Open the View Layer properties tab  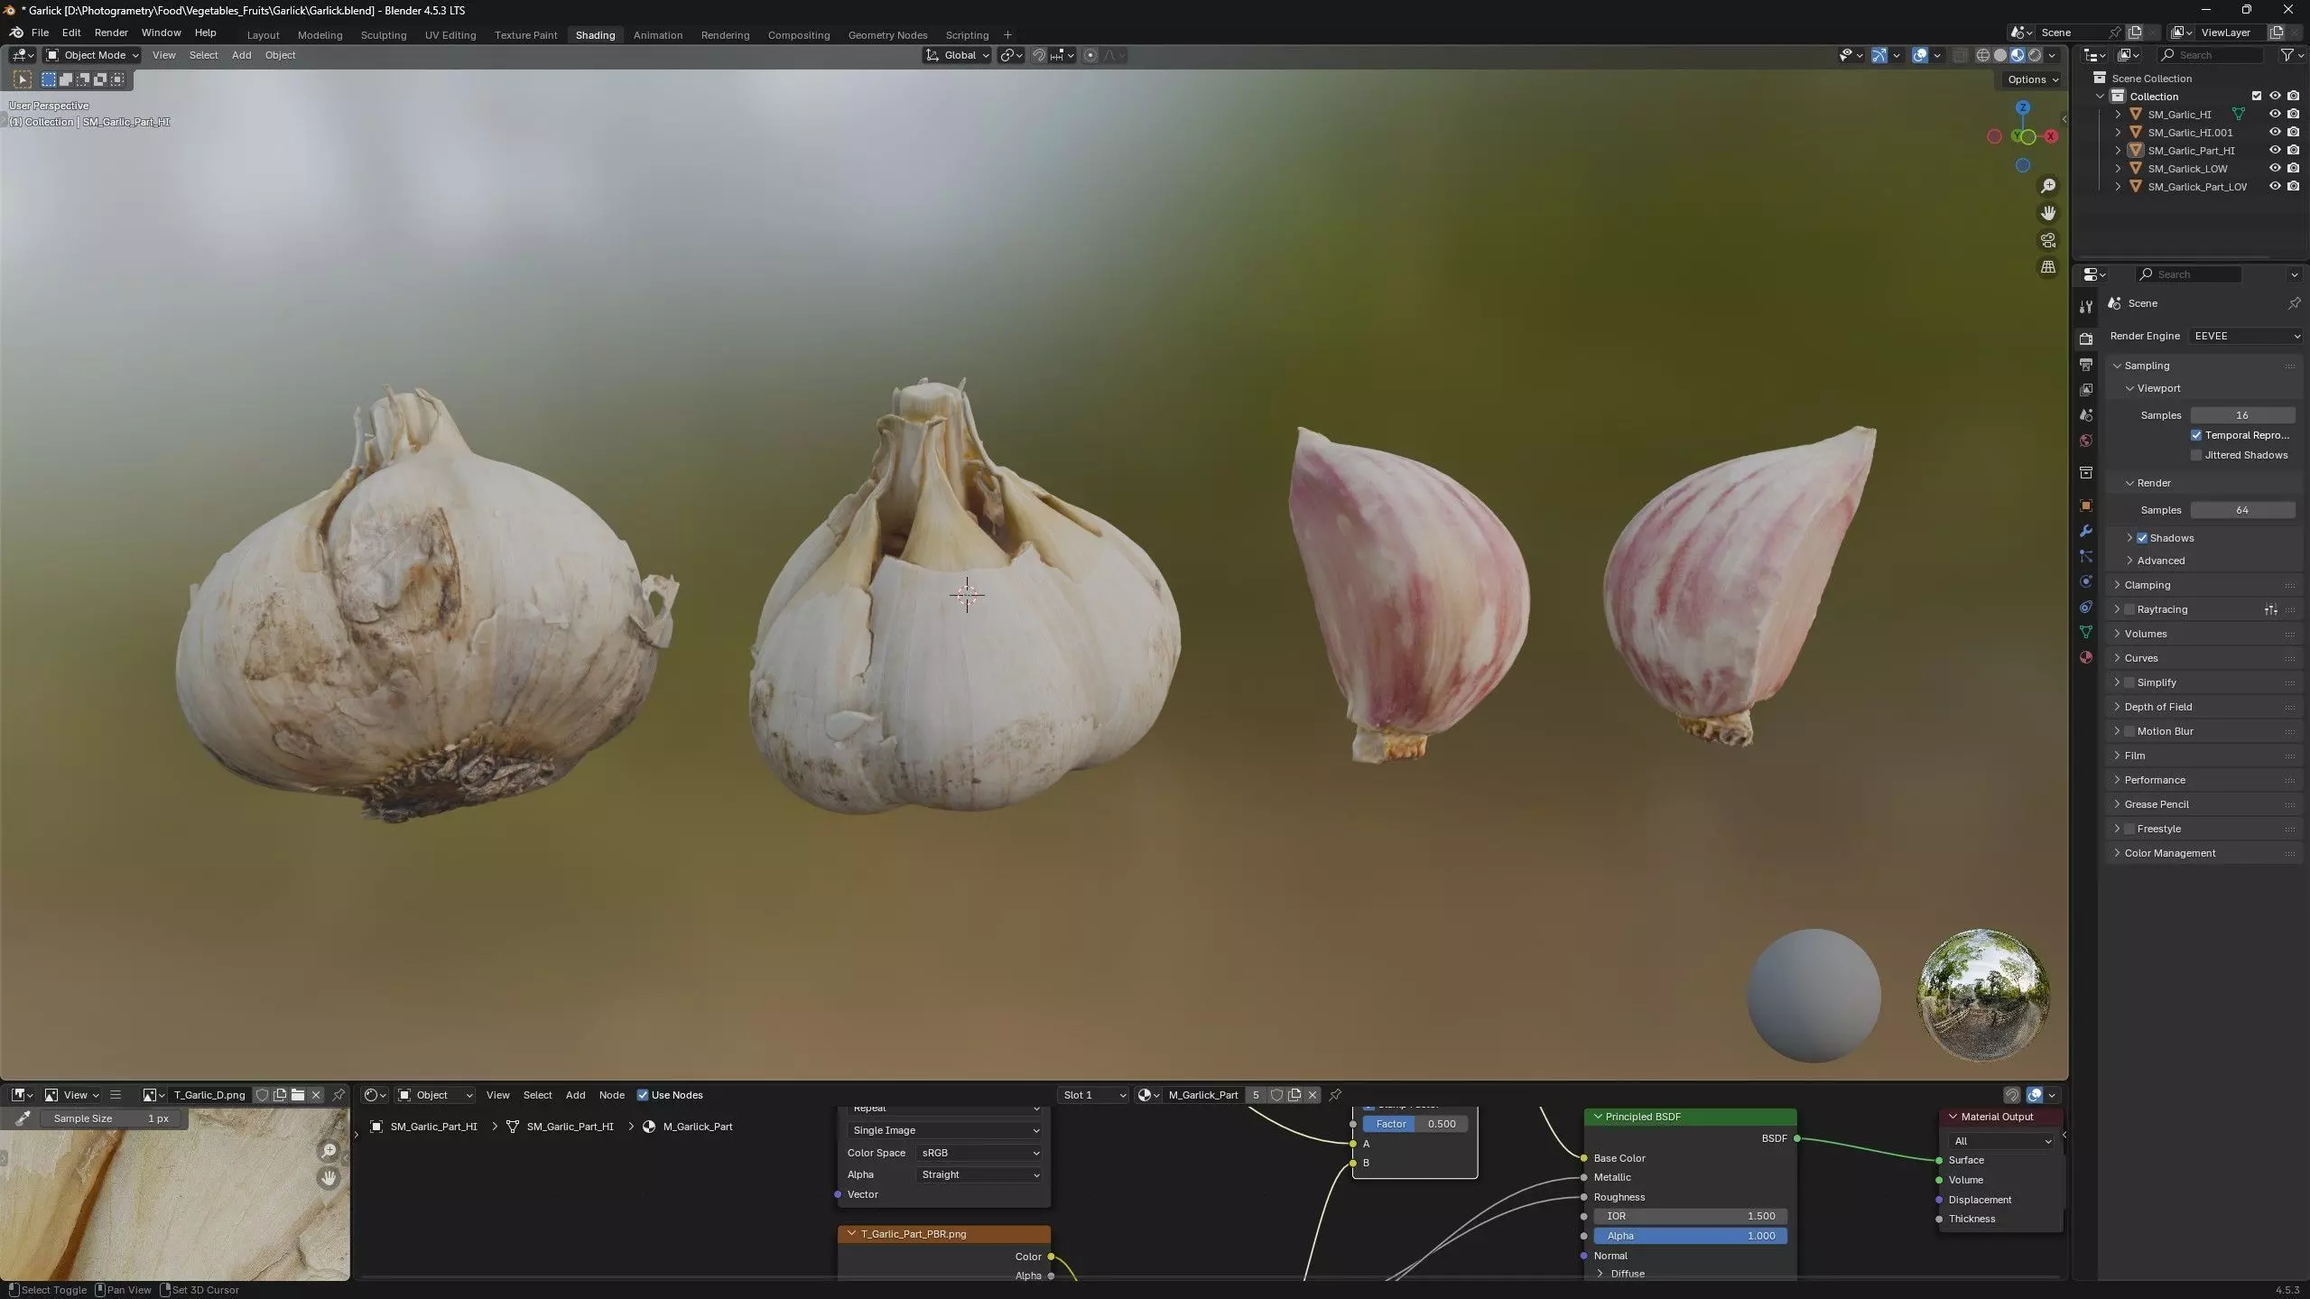pos(2086,390)
